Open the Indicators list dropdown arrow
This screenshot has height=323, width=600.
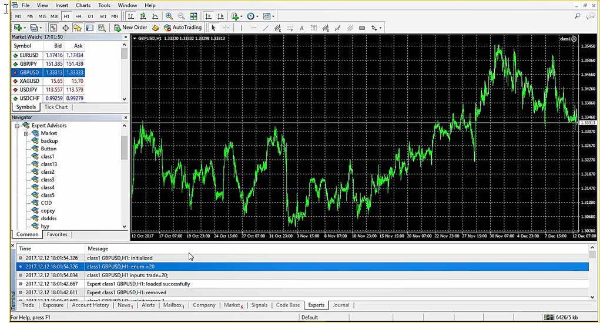coord(242,16)
